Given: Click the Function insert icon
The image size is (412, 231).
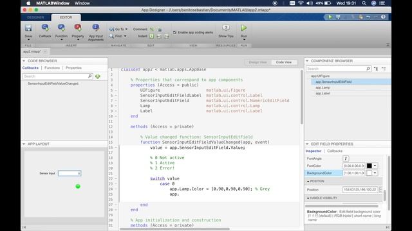Looking at the screenshot, I should pos(61,28).
